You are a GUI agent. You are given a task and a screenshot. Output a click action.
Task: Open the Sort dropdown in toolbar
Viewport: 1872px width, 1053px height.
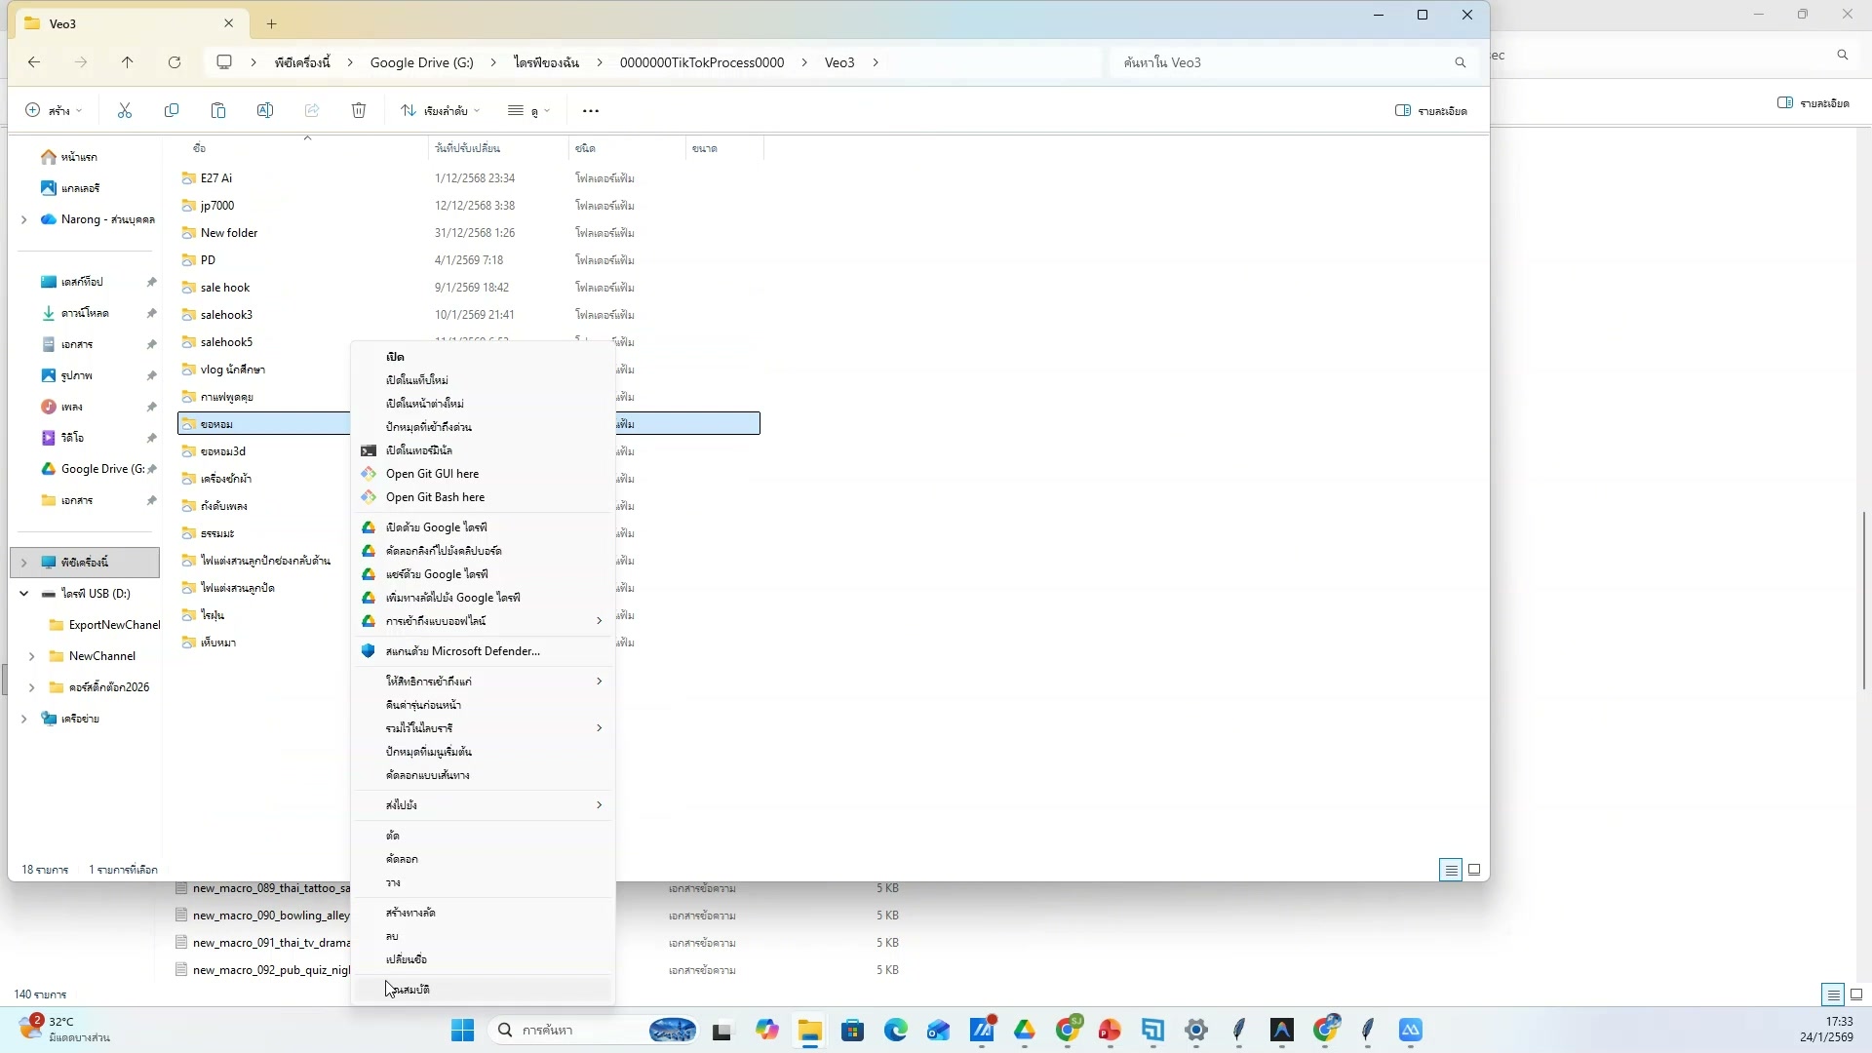pyautogui.click(x=440, y=111)
